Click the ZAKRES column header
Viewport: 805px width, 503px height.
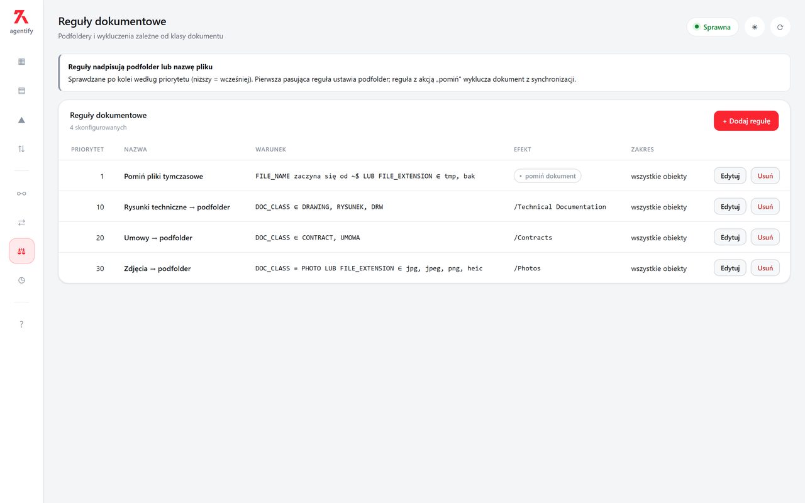point(643,150)
